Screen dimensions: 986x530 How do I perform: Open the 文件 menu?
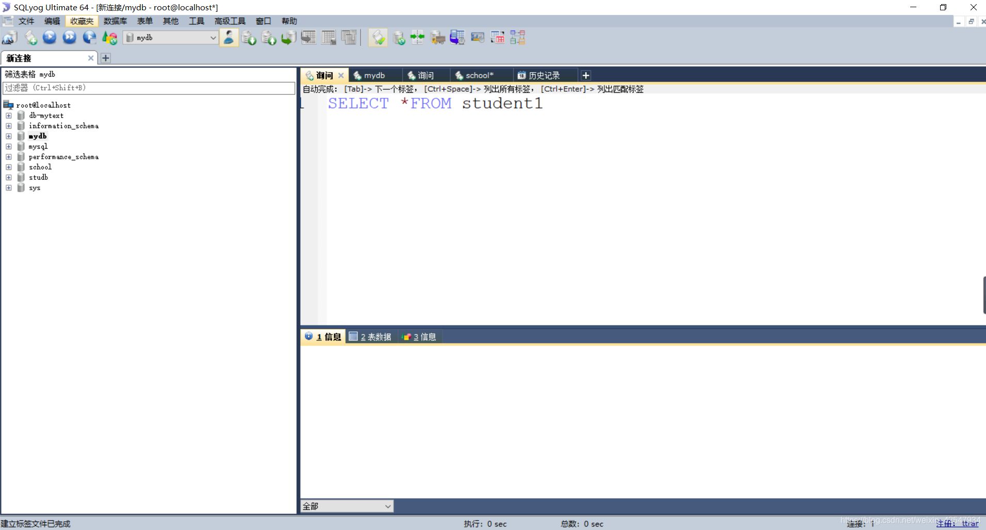point(26,21)
